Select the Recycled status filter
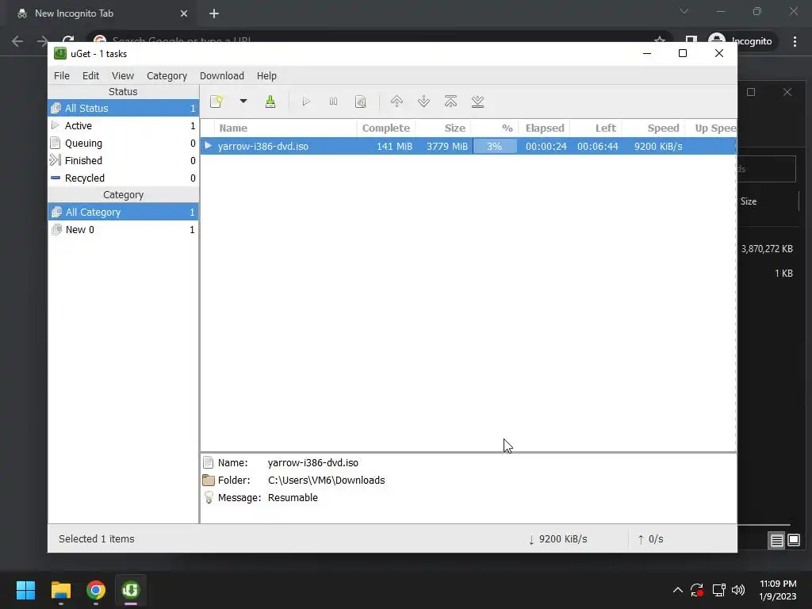 point(123,178)
